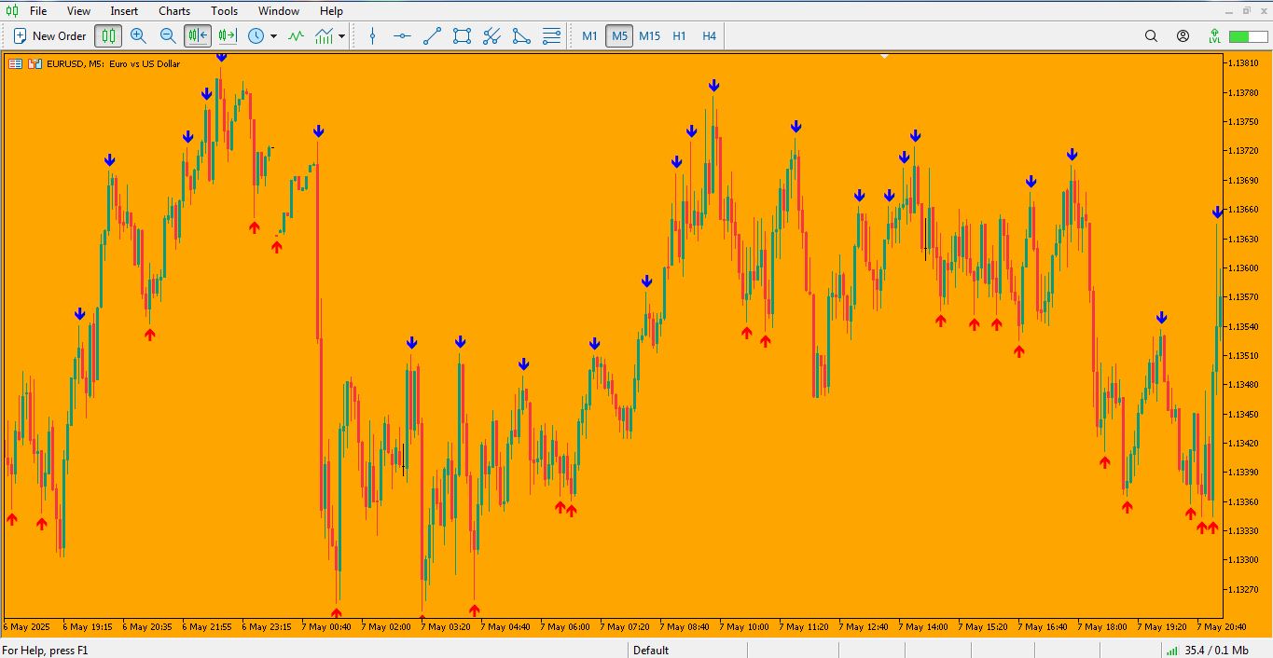Switch to the M15 timeframe
The width and height of the screenshot is (1273, 658).
(x=649, y=36)
